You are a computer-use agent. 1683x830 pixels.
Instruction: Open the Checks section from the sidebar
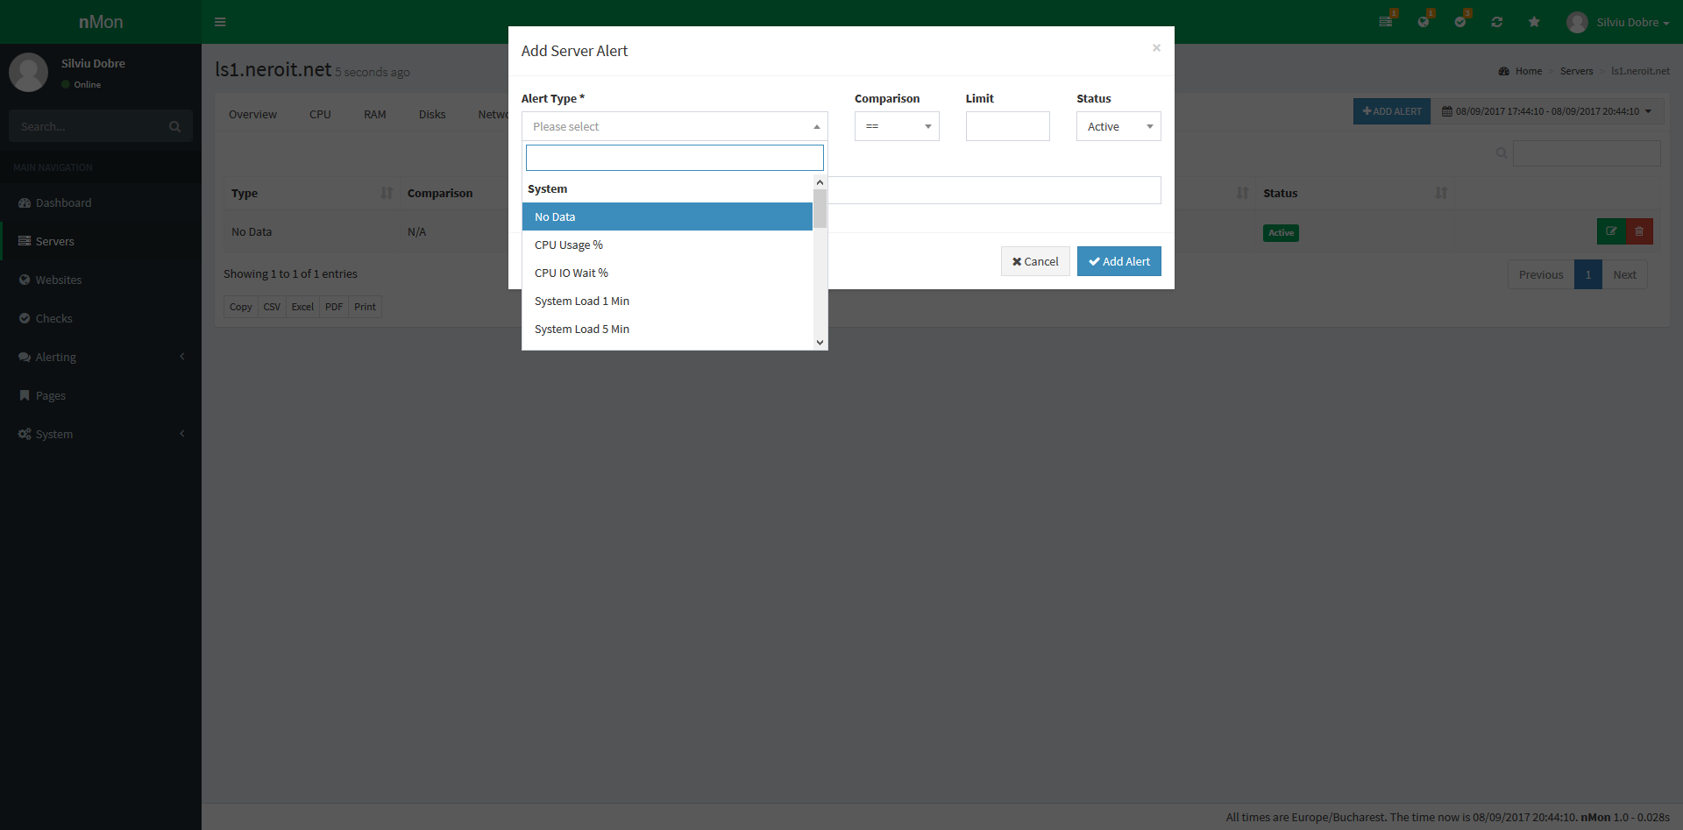[x=53, y=318]
